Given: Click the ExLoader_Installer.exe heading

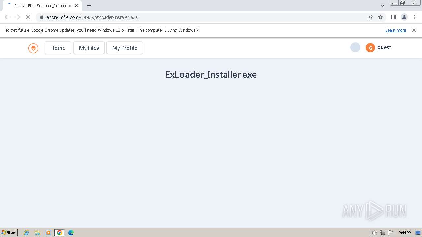Looking at the screenshot, I should point(211,74).
